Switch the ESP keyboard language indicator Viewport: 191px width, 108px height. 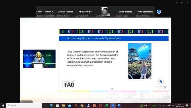click(x=173, y=105)
